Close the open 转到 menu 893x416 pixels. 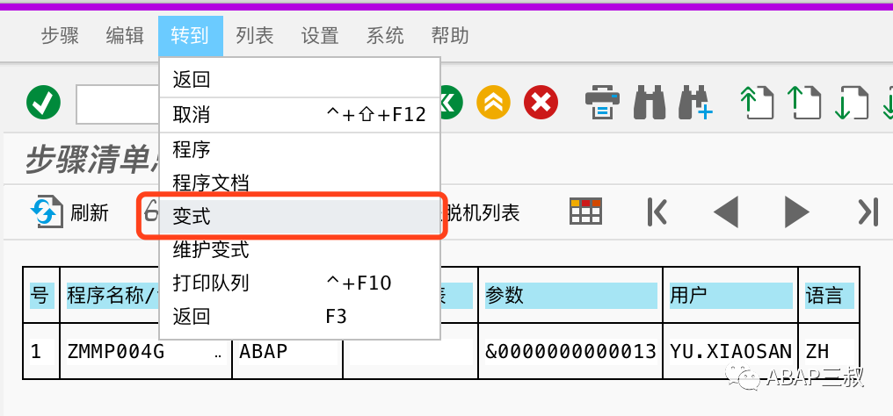(x=190, y=36)
